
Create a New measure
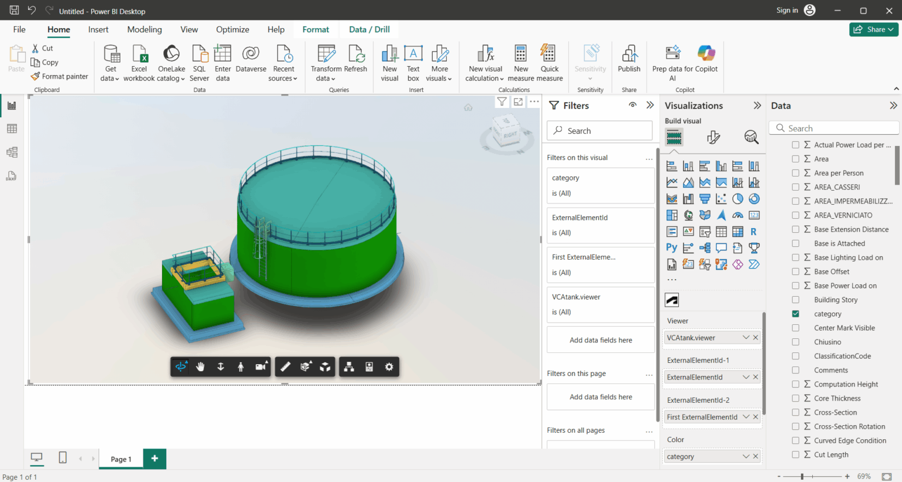coord(520,62)
